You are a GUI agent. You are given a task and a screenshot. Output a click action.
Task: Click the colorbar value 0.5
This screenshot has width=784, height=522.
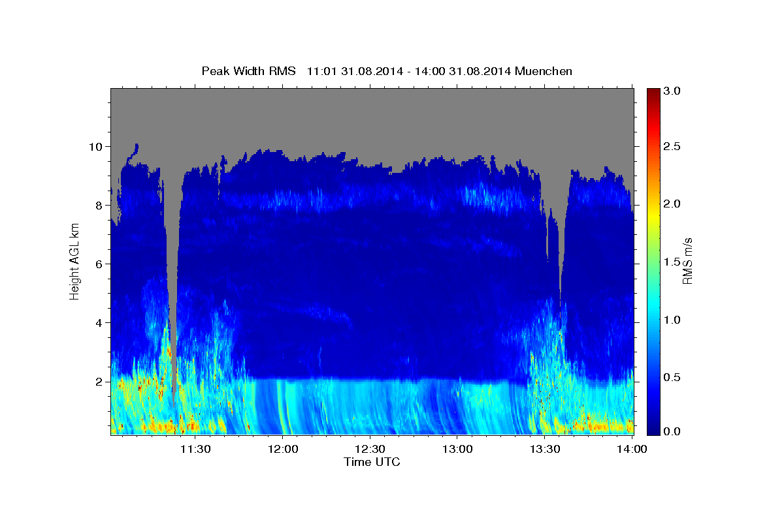point(673,377)
